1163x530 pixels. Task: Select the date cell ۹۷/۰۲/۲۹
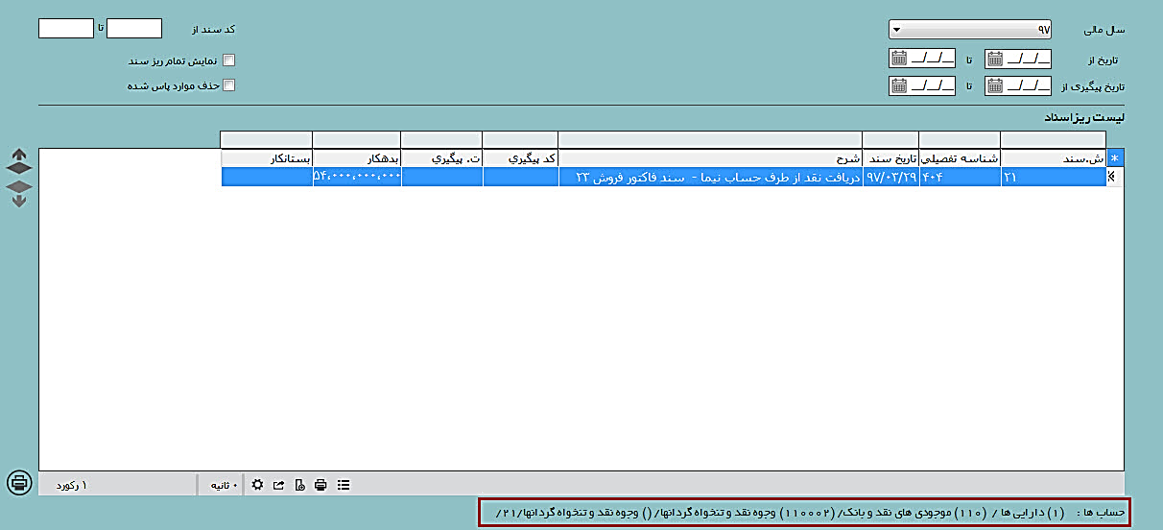(x=890, y=177)
